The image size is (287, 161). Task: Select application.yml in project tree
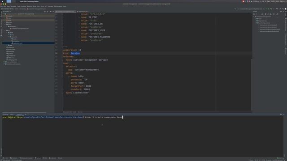[x=18, y=43]
